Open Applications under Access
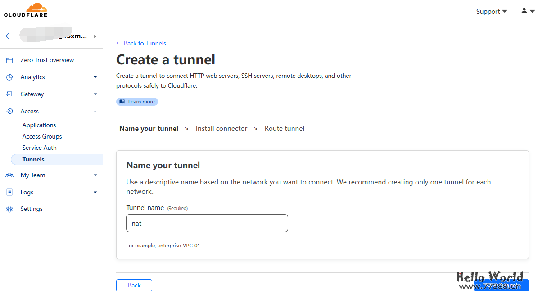538x300 pixels. [39, 125]
